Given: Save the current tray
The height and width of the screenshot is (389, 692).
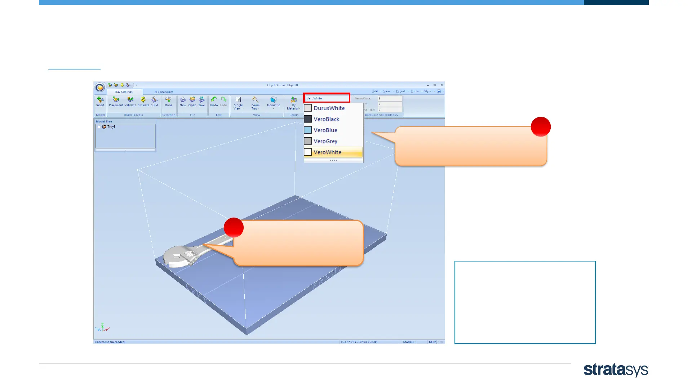Looking at the screenshot, I should tap(201, 101).
